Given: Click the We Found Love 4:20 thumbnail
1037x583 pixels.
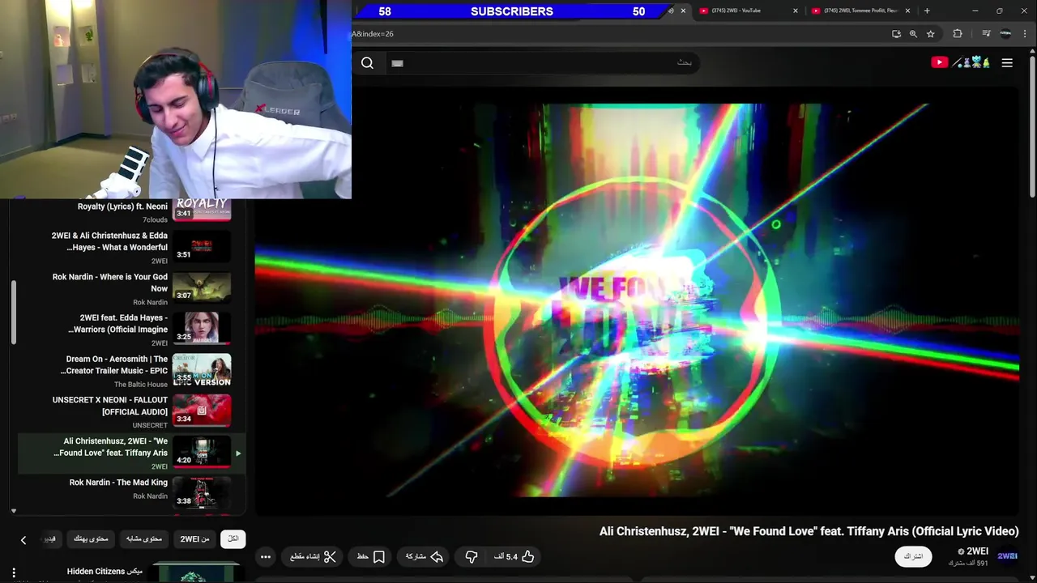Looking at the screenshot, I should (x=202, y=452).
